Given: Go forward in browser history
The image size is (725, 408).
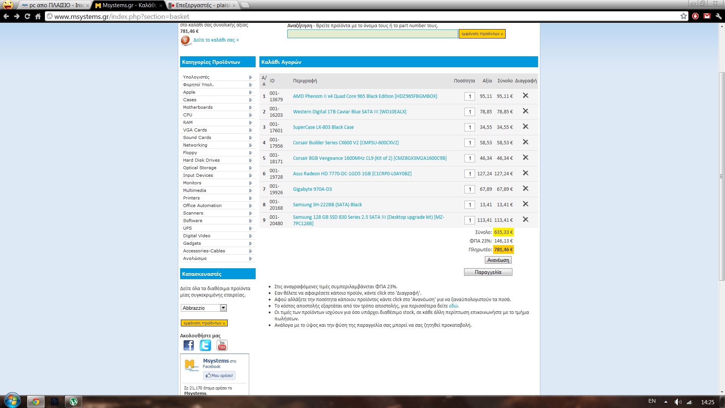Looking at the screenshot, I should point(17,16).
